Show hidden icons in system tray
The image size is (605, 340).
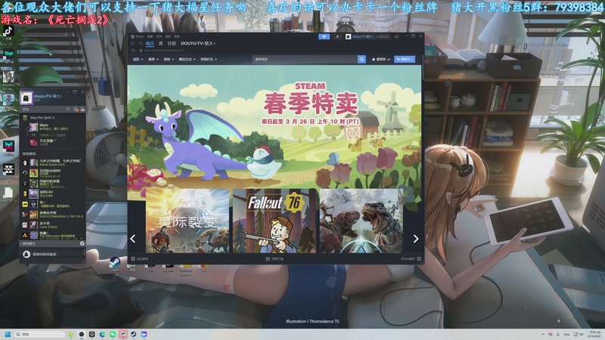tap(542, 334)
